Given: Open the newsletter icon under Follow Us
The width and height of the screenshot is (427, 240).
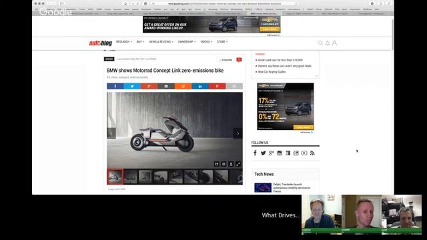Looking at the screenshot, I should (296, 153).
